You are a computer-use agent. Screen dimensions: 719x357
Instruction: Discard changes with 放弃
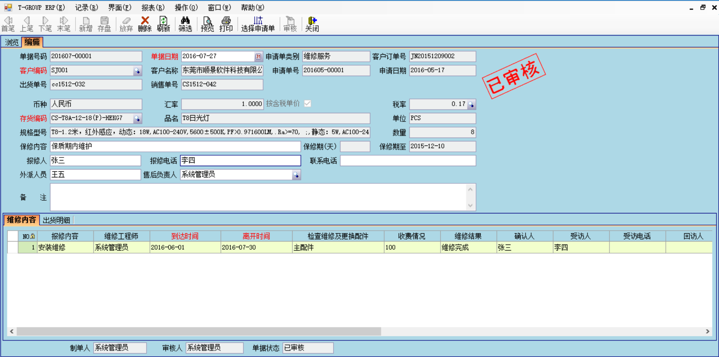(126, 24)
